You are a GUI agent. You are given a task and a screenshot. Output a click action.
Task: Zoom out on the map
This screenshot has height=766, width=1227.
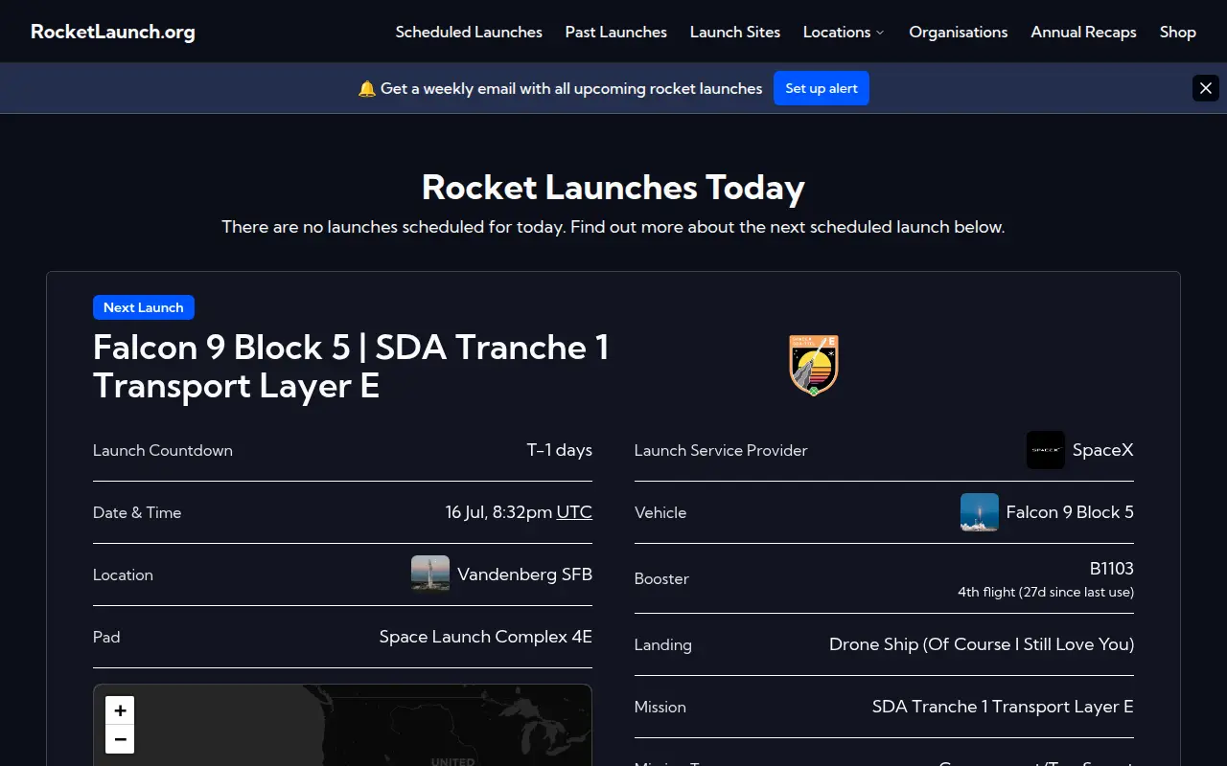(x=120, y=739)
